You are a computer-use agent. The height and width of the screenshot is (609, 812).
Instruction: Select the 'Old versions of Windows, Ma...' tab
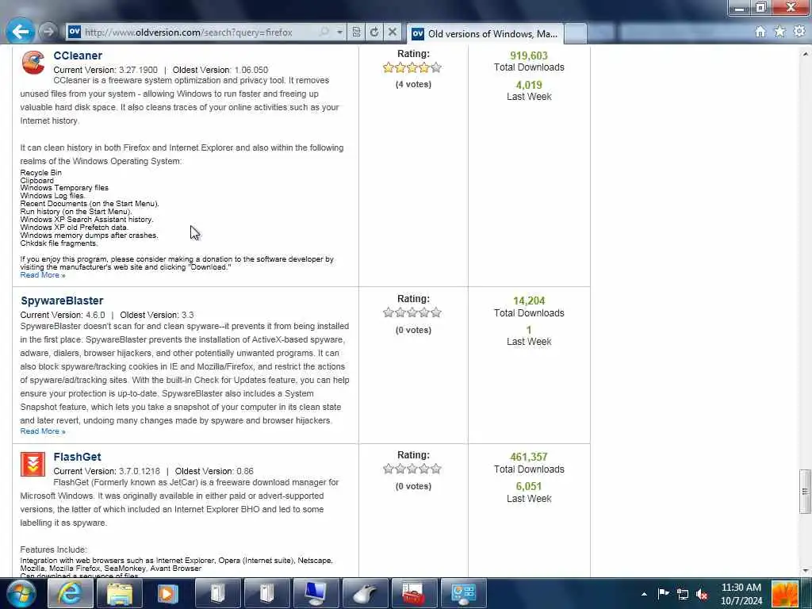pyautogui.click(x=485, y=33)
